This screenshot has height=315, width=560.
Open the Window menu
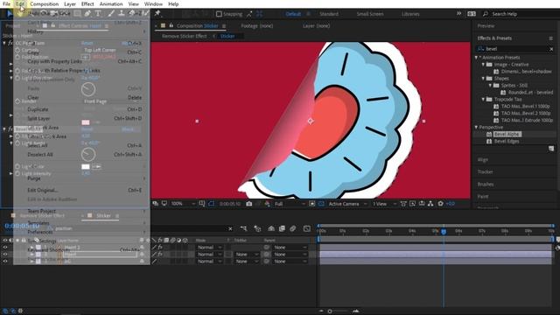tap(153, 3)
